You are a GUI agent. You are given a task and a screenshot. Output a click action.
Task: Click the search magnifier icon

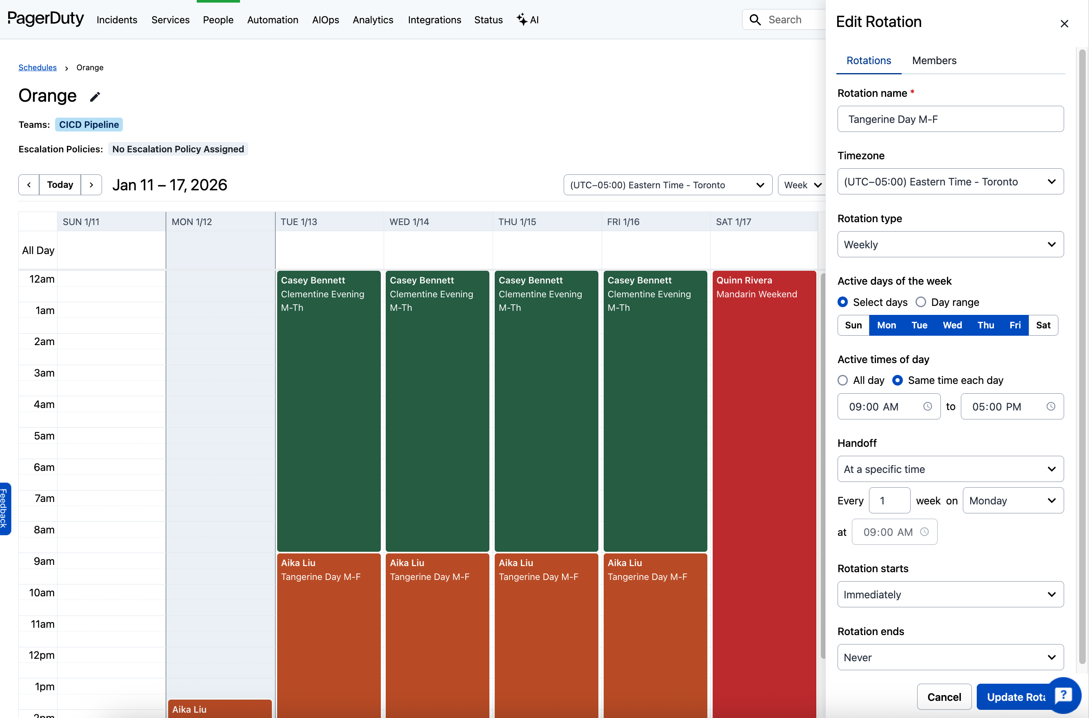[x=755, y=20]
